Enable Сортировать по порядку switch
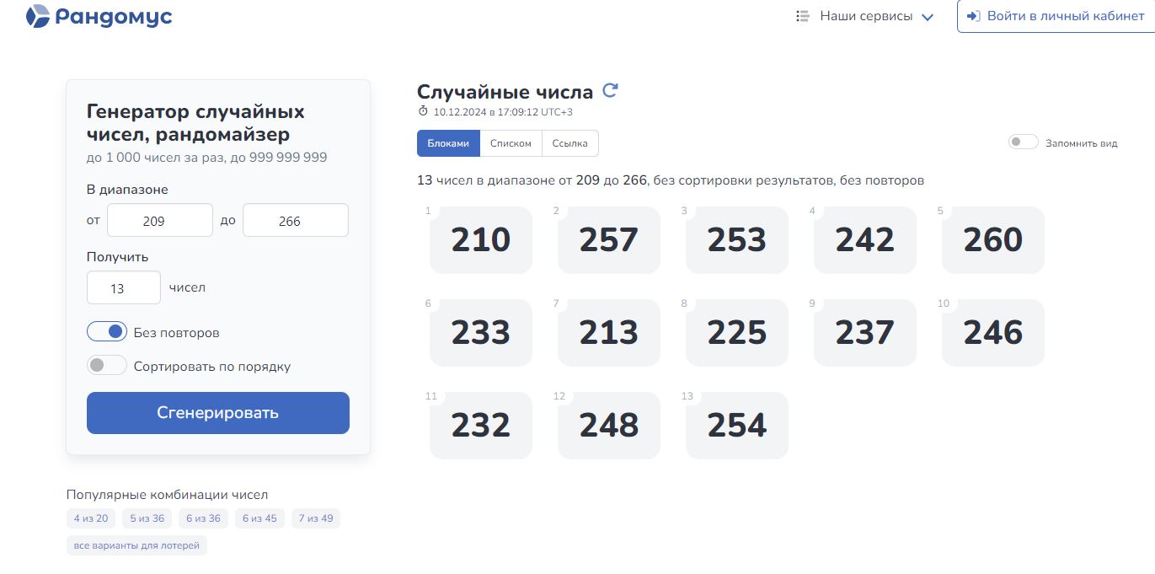This screenshot has height=574, width=1155. 107,366
